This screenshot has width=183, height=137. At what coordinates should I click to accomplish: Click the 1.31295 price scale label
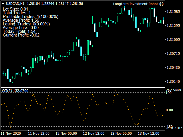click(173, 25)
